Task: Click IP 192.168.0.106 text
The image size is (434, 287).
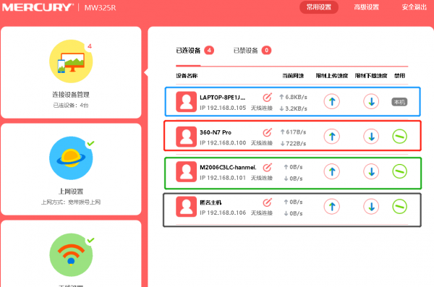Action: [223, 213]
